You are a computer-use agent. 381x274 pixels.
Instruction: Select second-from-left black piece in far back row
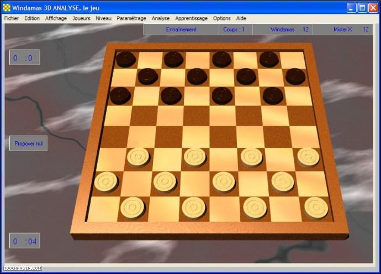(173, 59)
